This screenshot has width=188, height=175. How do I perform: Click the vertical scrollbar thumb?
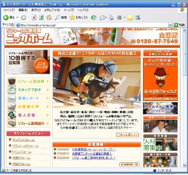[185, 54]
